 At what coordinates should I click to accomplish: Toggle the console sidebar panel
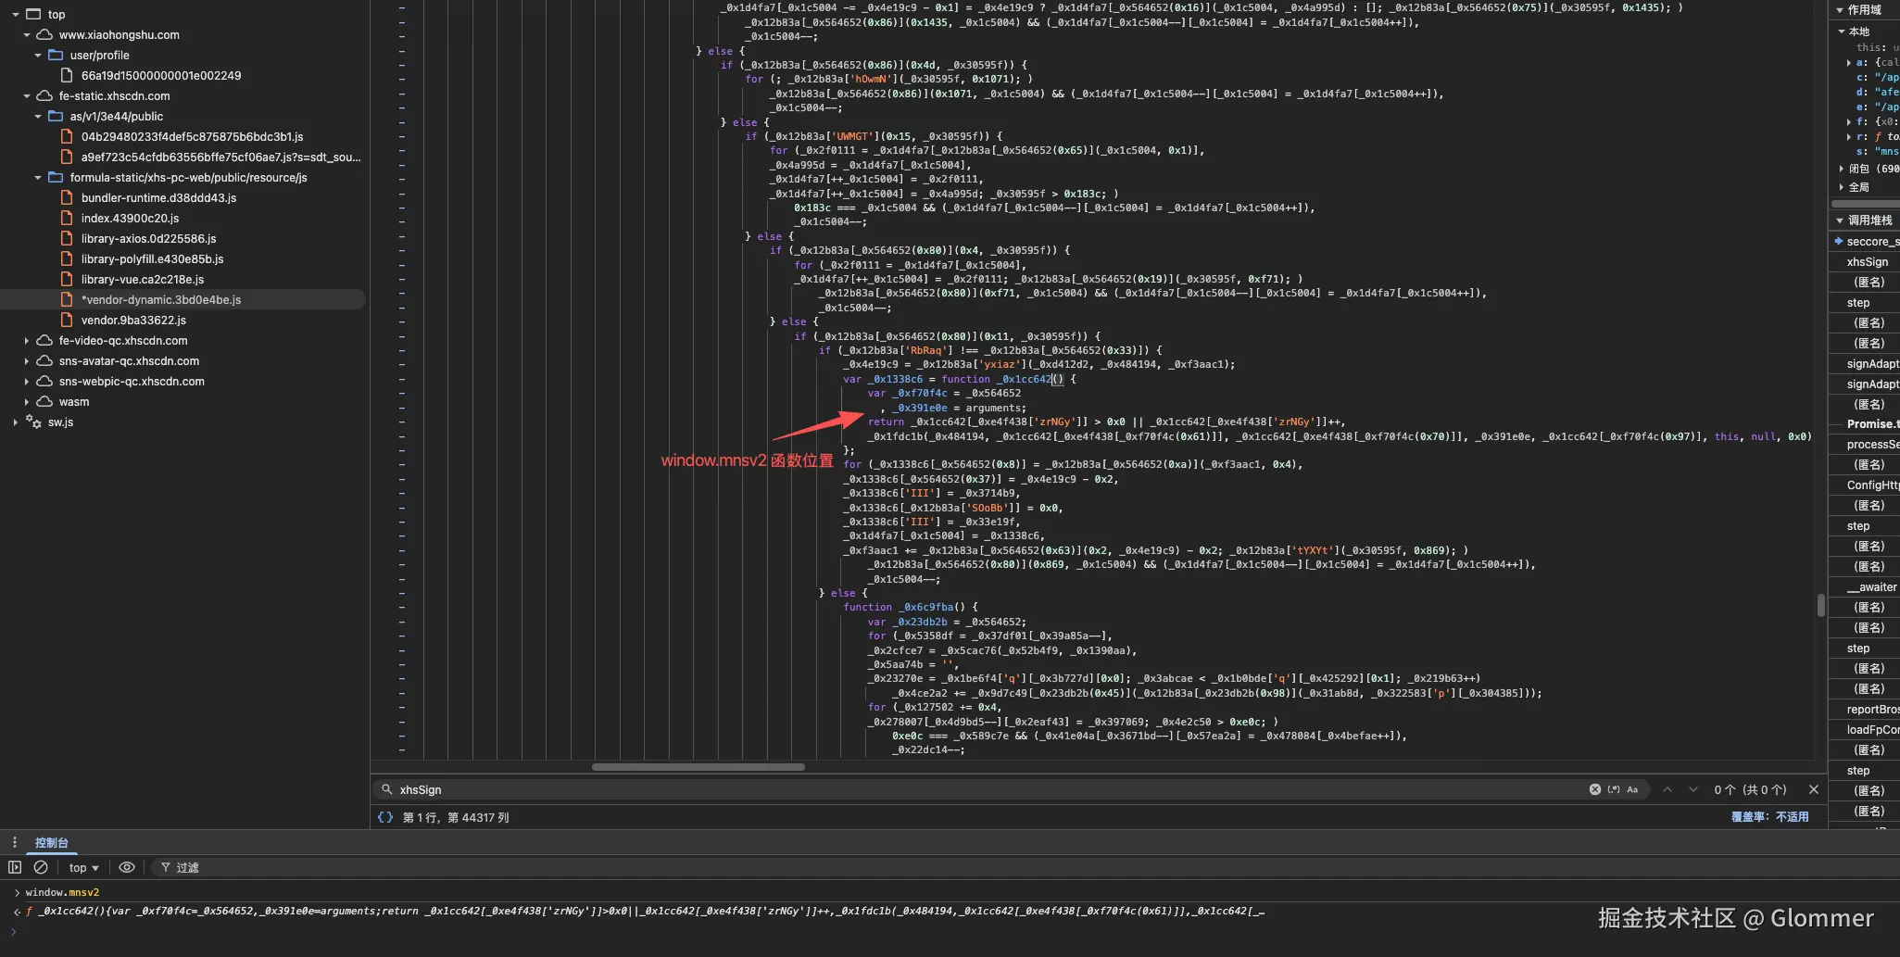pyautogui.click(x=15, y=867)
